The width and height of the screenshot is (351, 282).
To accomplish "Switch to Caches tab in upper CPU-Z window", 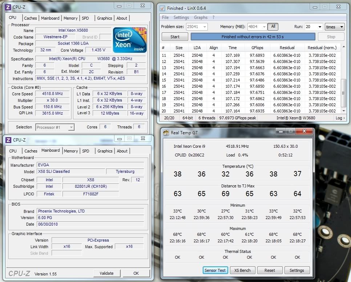I will click(x=31, y=18).
